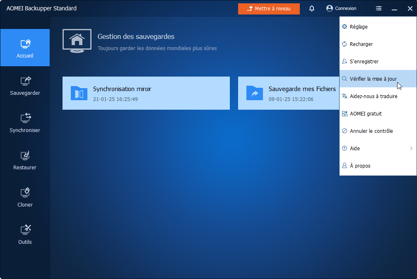Open the Sauvegarde mes Fichiers task card
The width and height of the screenshot is (417, 279).
pos(289,93)
